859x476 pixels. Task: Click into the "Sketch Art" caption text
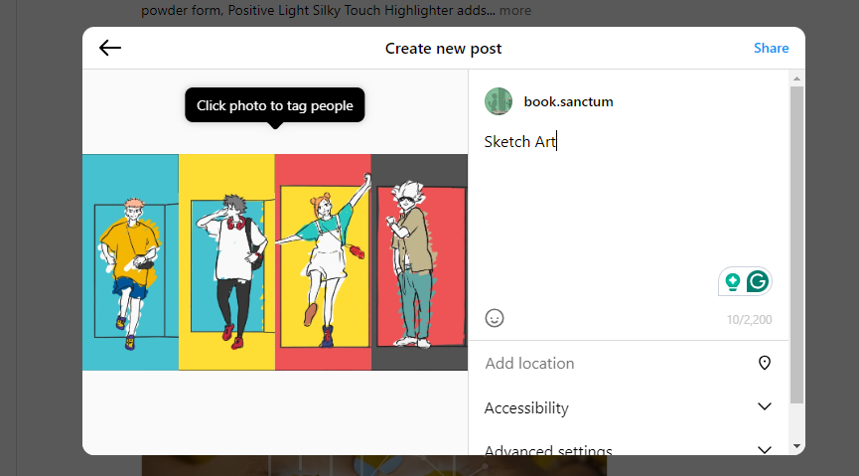click(x=519, y=142)
